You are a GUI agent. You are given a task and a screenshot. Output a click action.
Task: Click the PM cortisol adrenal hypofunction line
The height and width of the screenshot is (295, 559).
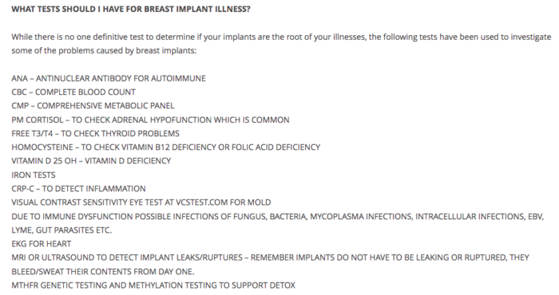(x=150, y=120)
